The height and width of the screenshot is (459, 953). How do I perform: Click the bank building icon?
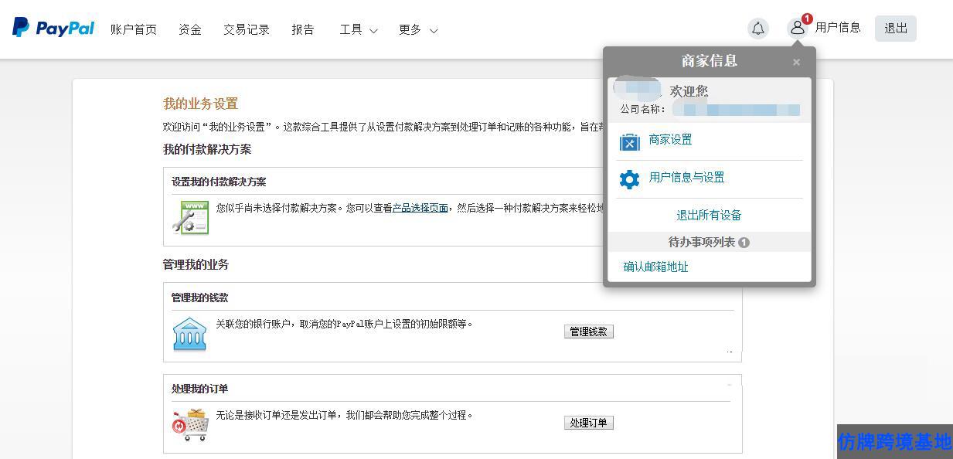point(189,334)
